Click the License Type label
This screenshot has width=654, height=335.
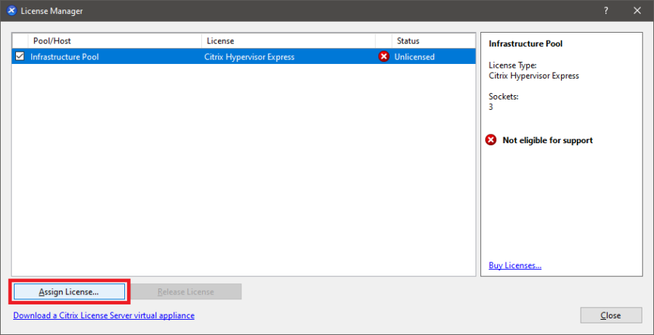[512, 65]
